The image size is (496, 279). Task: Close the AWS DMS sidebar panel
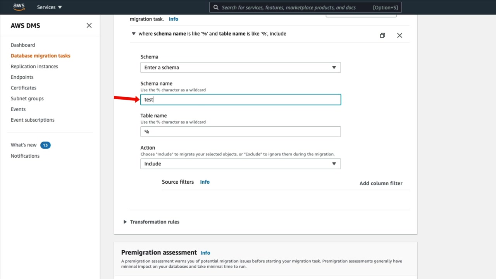point(89,26)
